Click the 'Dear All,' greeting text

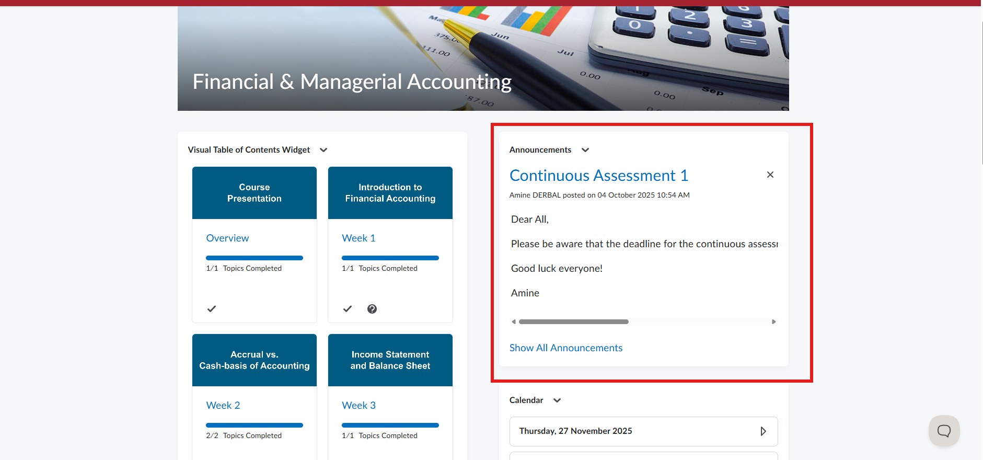pyautogui.click(x=530, y=220)
